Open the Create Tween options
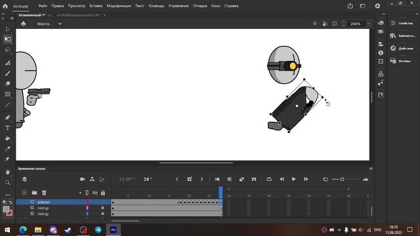Image resolution: width=420 pixels, height=236 pixels. 241,179
